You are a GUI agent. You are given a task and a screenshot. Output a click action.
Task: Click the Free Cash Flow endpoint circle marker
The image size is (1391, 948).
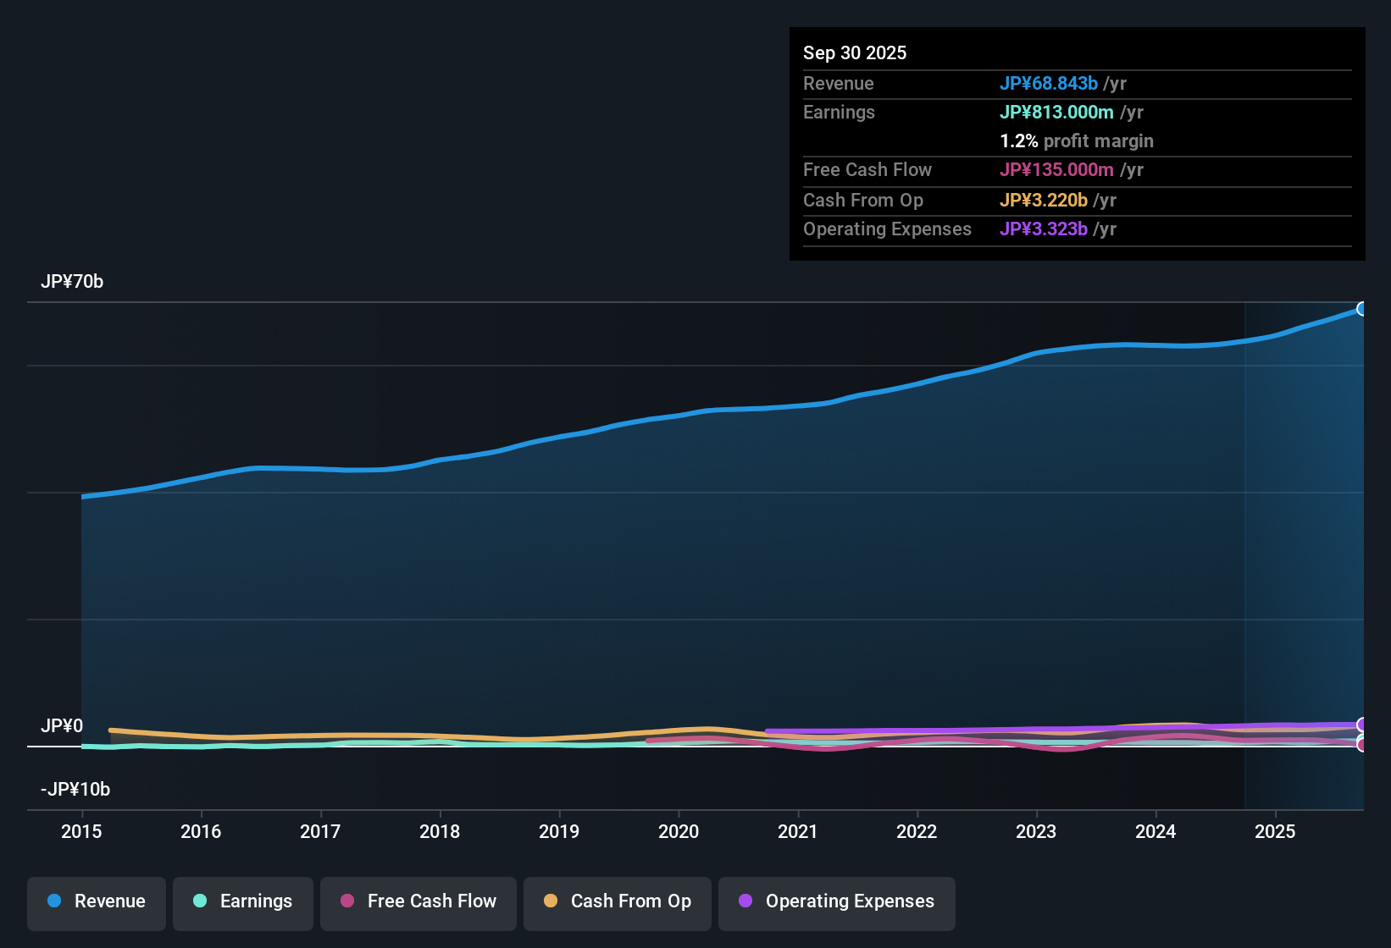[x=1362, y=744]
